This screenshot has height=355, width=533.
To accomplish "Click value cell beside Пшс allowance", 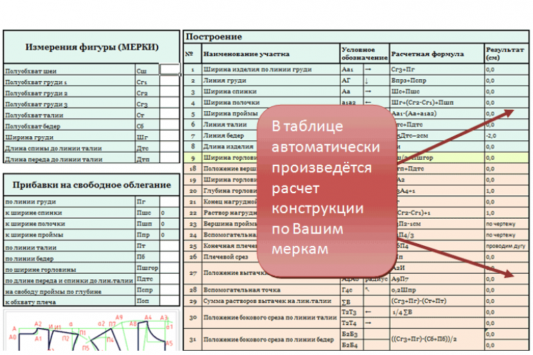I will point(170,213).
